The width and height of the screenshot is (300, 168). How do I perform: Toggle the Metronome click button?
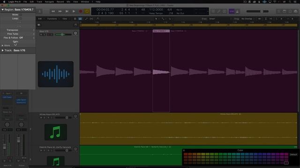coord(238,11)
